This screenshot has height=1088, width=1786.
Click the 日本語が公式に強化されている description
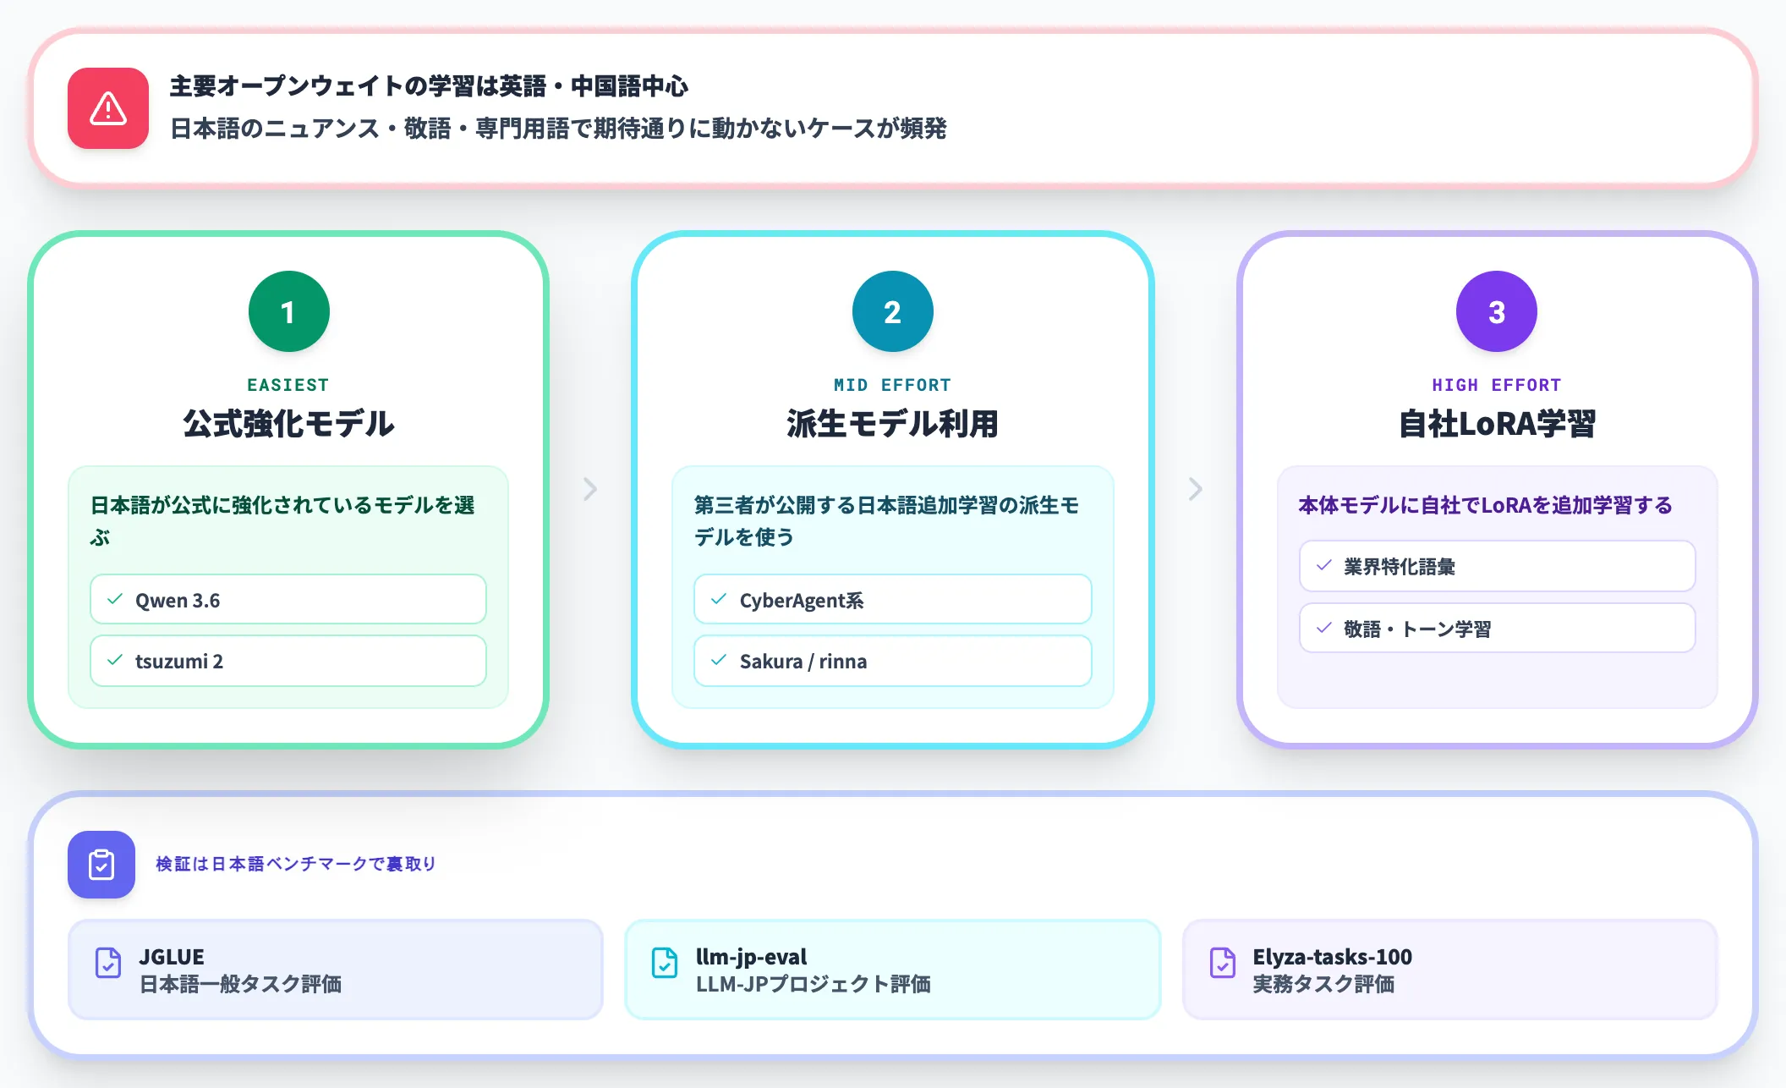click(x=283, y=521)
